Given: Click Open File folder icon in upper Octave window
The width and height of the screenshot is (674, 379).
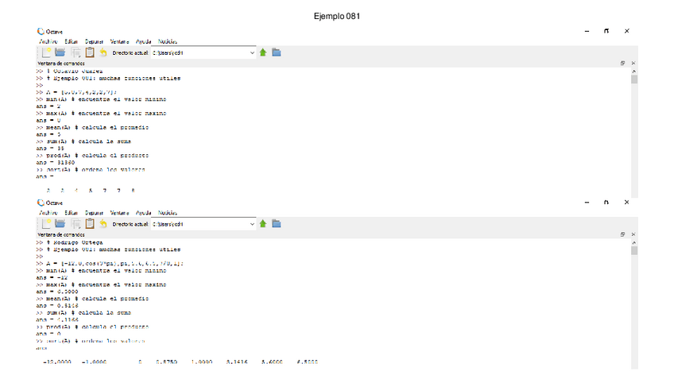Looking at the screenshot, I should [x=60, y=52].
